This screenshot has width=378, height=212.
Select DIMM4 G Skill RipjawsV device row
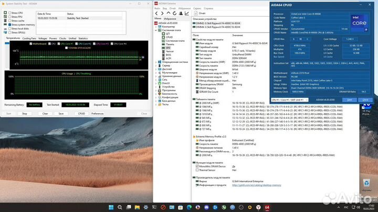click(x=216, y=27)
